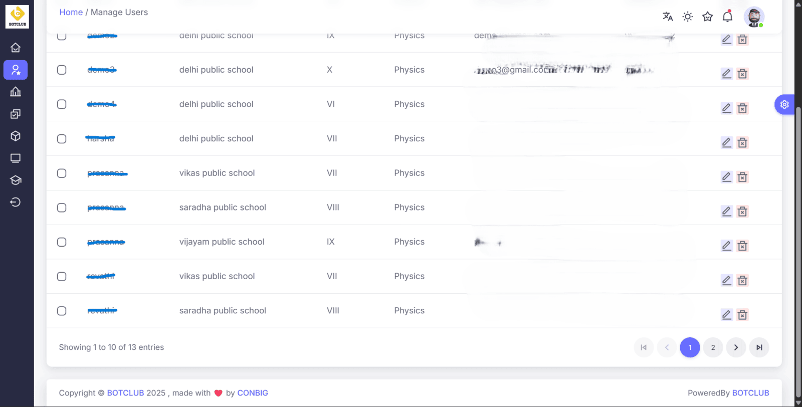Go to the next page of entries
Viewport: 802px width, 407px height.
tap(736, 347)
